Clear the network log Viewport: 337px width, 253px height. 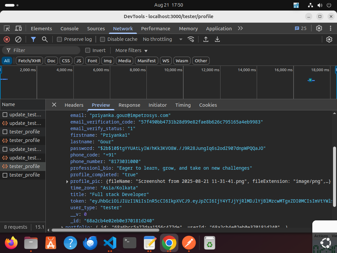click(x=18, y=39)
